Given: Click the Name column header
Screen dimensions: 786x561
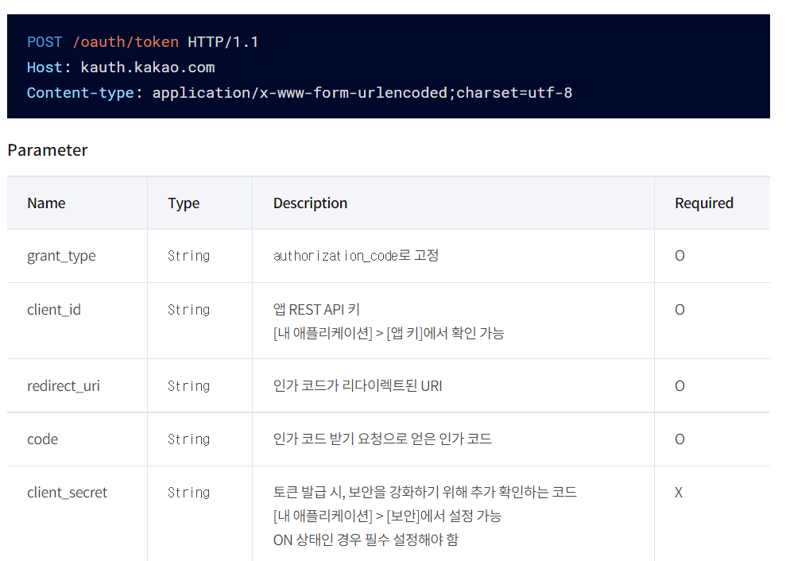Looking at the screenshot, I should point(46,203).
